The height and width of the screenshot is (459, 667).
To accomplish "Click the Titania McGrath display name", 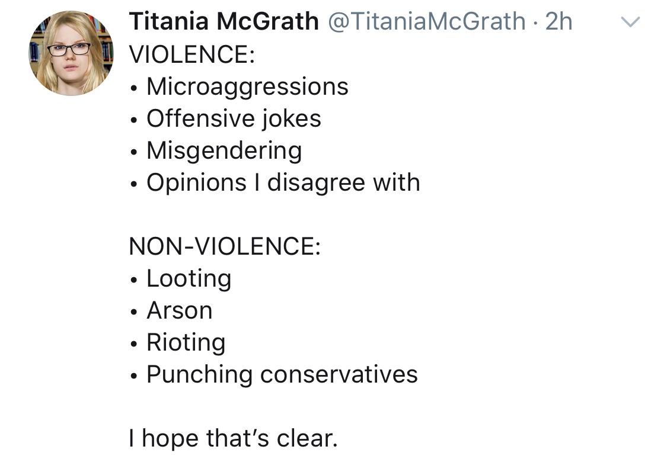I will [224, 21].
